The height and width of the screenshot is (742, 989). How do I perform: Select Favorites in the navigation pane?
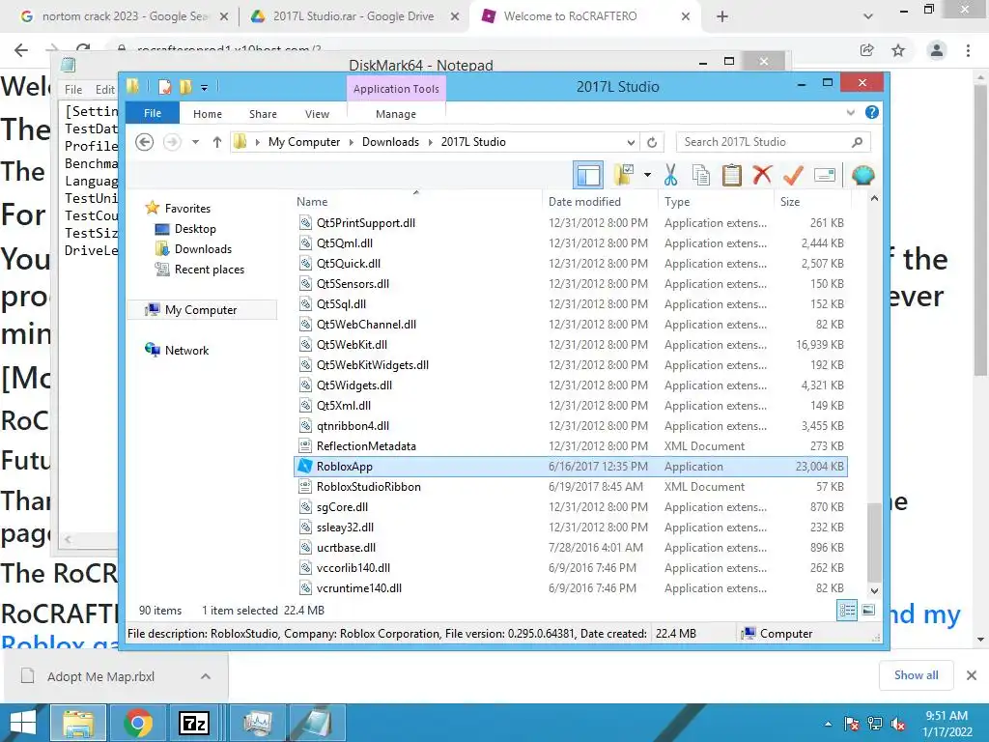tap(187, 209)
